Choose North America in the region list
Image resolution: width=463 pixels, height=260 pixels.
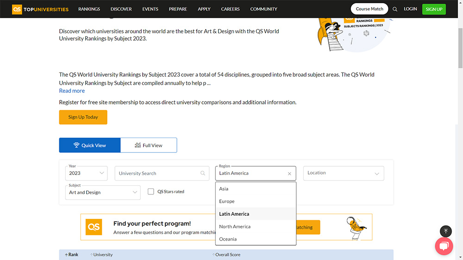tap(256, 227)
